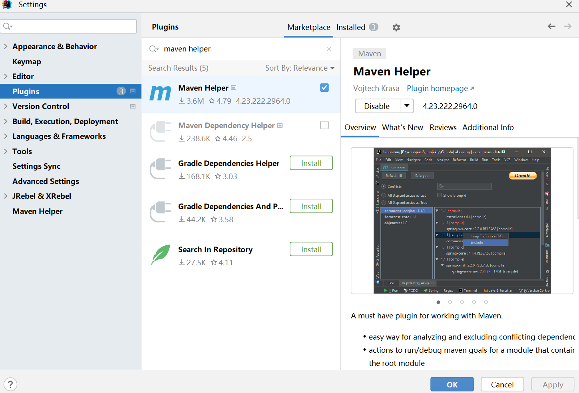Screen dimensions: 579x393
Task: Click the Maven Dependency Helper plug icon
Action: pyautogui.click(x=160, y=131)
